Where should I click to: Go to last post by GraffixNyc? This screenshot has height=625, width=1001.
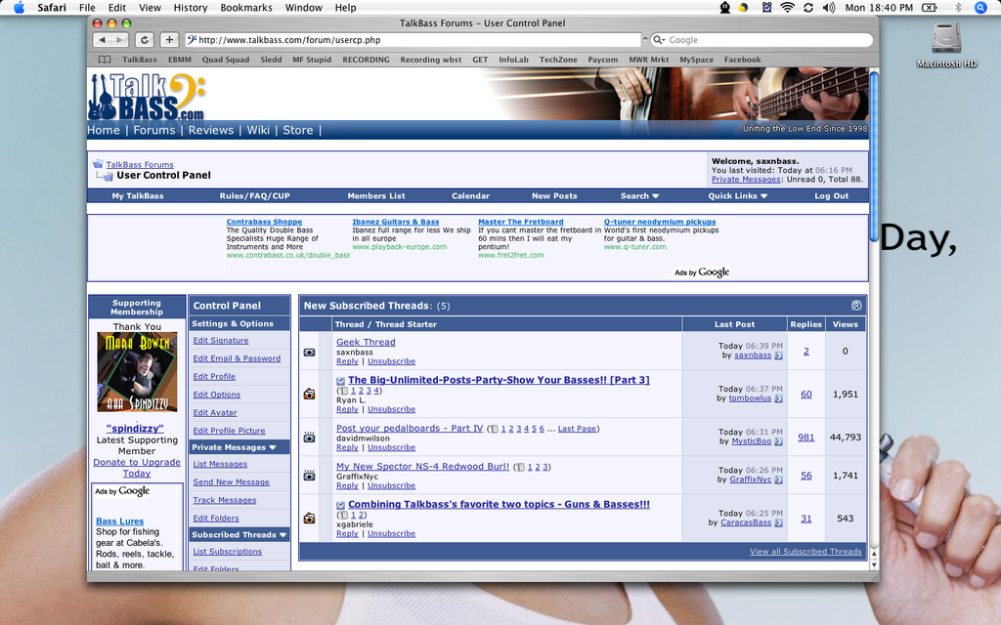pos(779,479)
